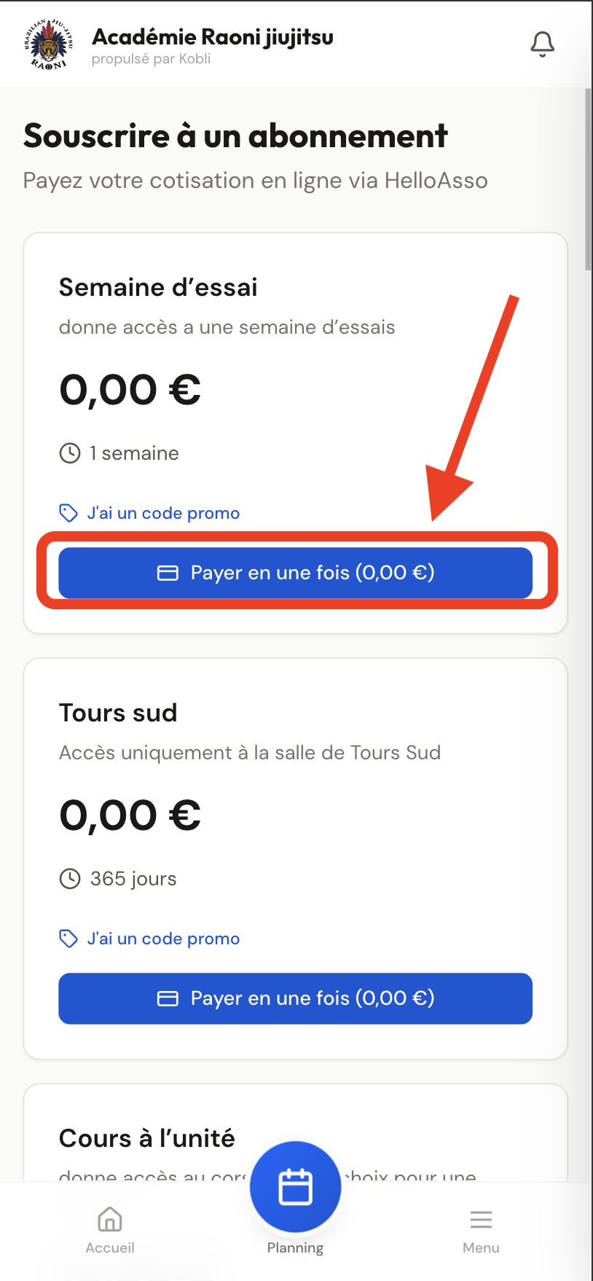The image size is (593, 1281).
Task: Click the vertical scrollbar thumb
Action: pos(588,179)
